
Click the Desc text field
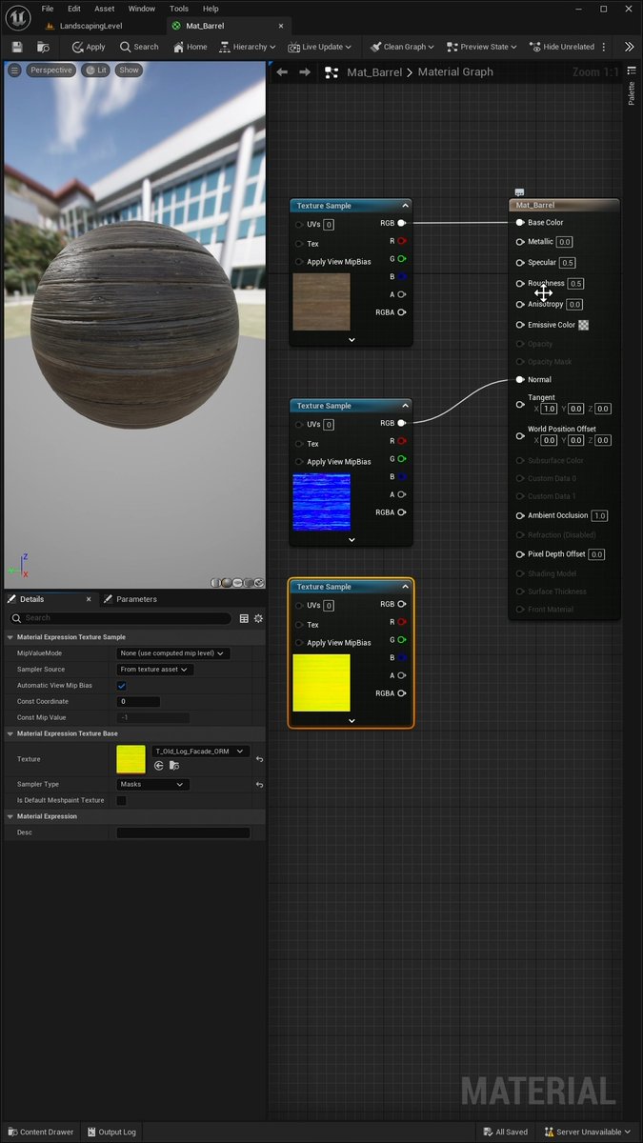pos(183,832)
